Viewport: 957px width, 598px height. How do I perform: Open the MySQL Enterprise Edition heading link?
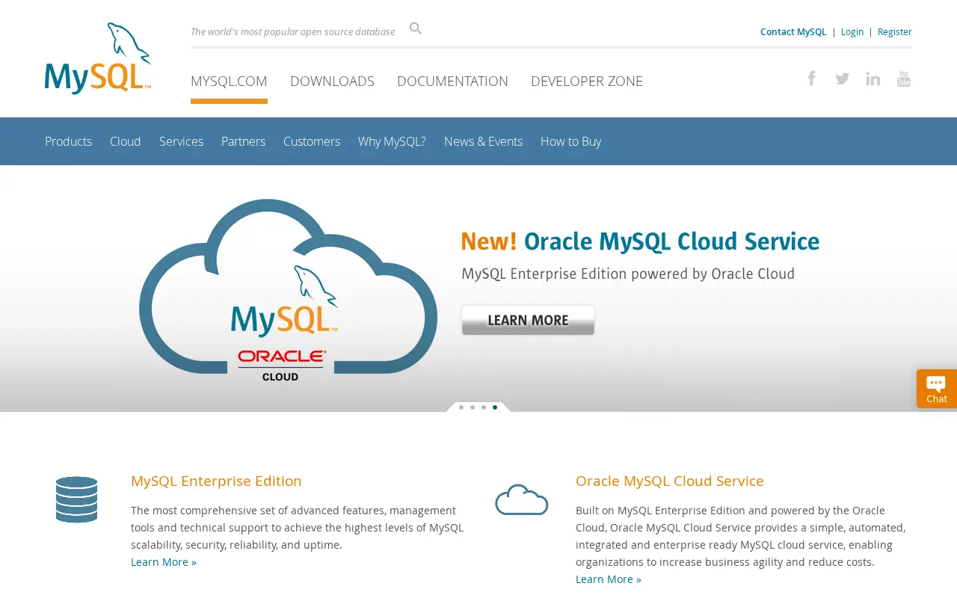click(216, 481)
